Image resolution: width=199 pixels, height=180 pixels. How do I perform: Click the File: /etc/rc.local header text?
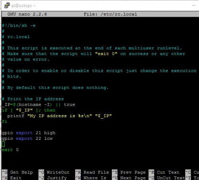[110, 14]
